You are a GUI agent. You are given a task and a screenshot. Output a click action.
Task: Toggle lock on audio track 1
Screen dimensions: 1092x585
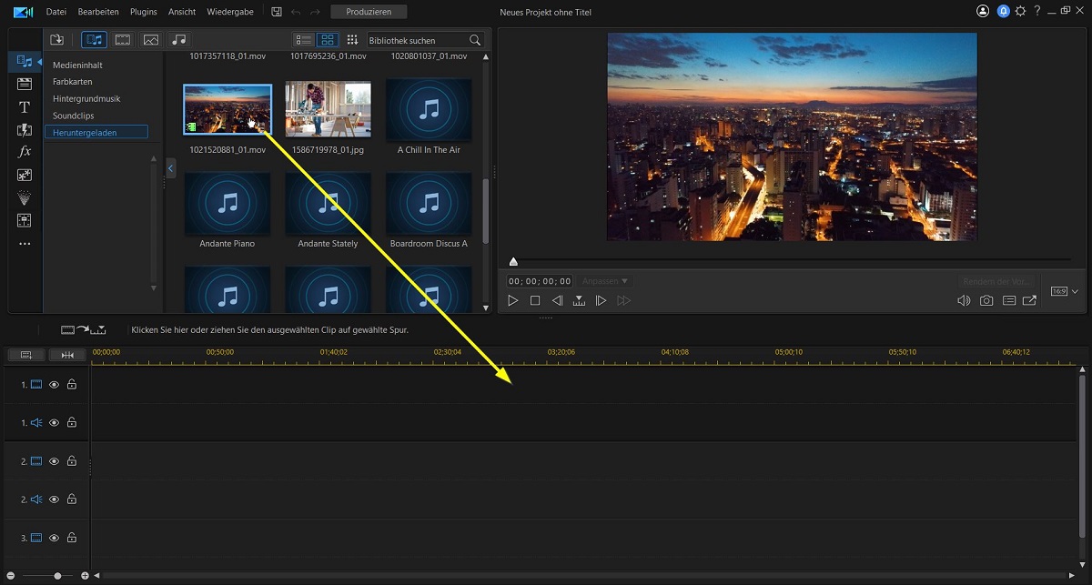(72, 423)
